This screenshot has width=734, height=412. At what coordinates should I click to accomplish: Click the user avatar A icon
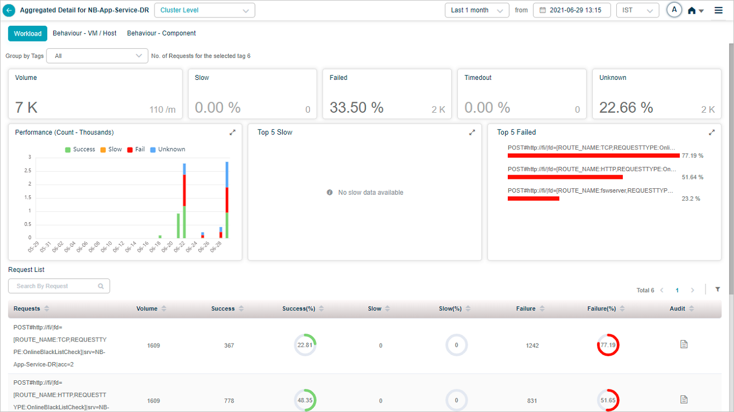coord(674,10)
